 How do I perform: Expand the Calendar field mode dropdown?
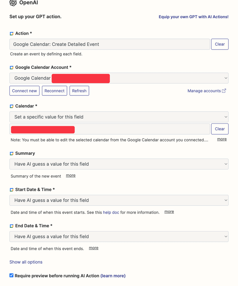119,117
